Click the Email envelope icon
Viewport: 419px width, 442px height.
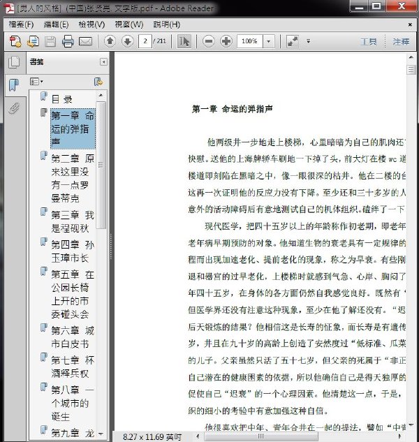[x=85, y=42]
